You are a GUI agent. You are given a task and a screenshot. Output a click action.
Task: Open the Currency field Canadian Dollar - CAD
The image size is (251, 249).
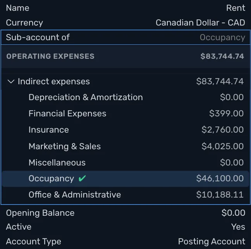tap(200, 22)
